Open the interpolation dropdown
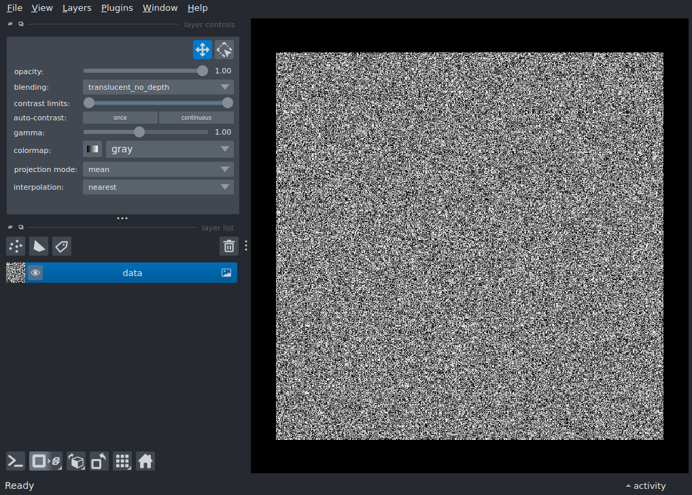The width and height of the screenshot is (692, 495). click(x=158, y=186)
